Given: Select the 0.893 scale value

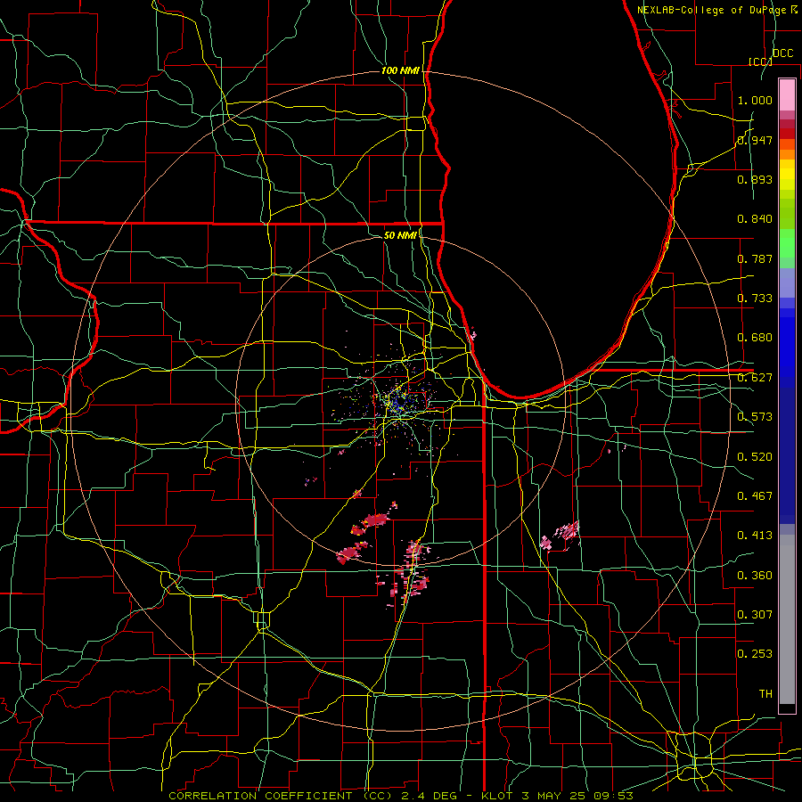Looking at the screenshot, I should [x=755, y=179].
